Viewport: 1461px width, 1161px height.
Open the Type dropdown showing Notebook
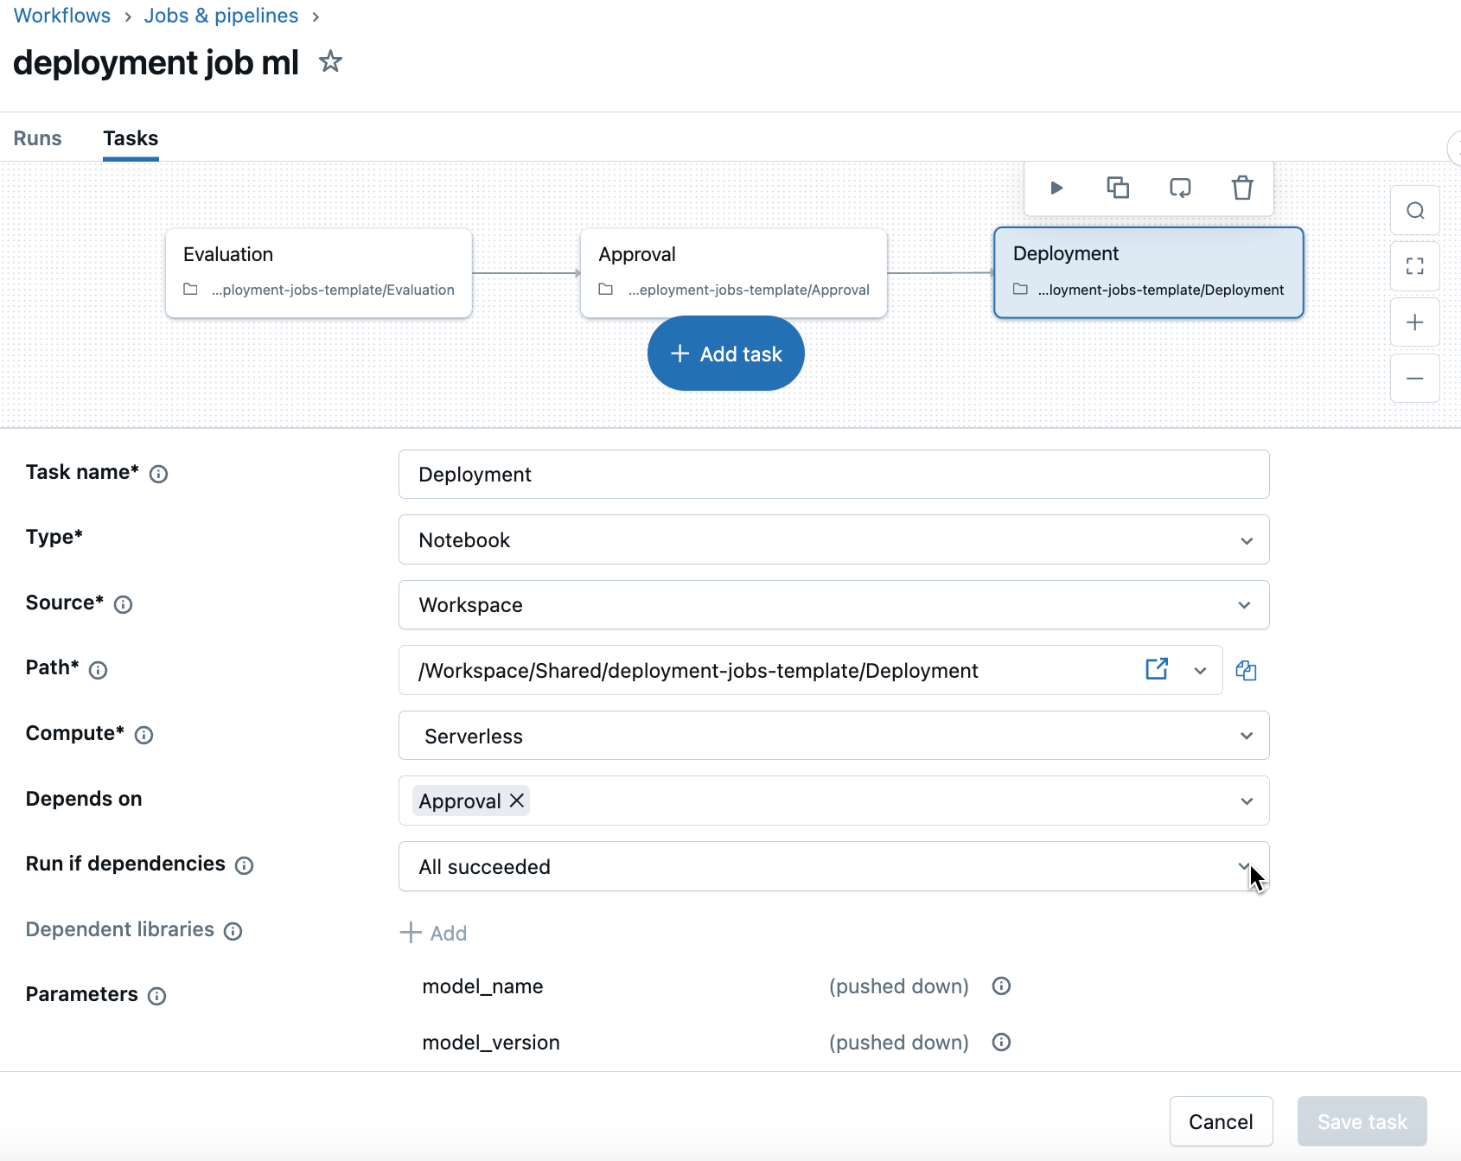point(1246,539)
